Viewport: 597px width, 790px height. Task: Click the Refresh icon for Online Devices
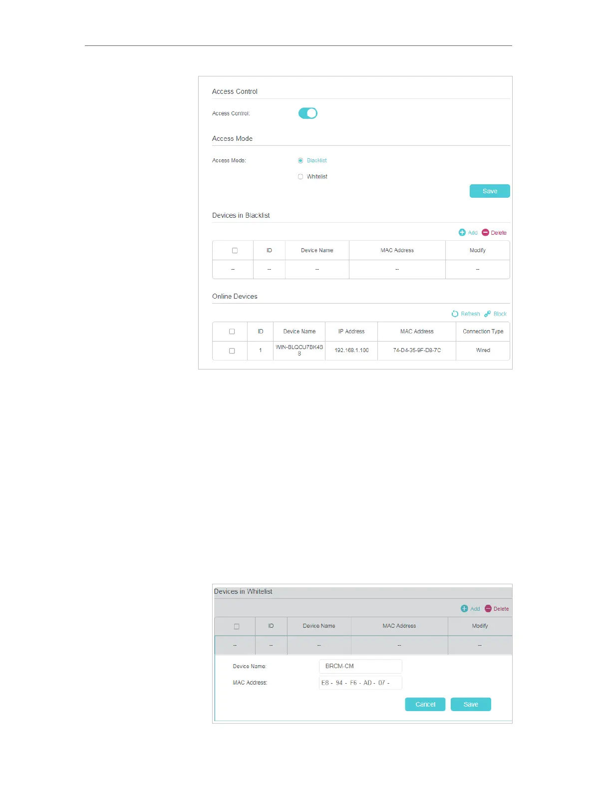(455, 314)
